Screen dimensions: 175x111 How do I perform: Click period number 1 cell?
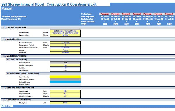[x=105, y=22]
